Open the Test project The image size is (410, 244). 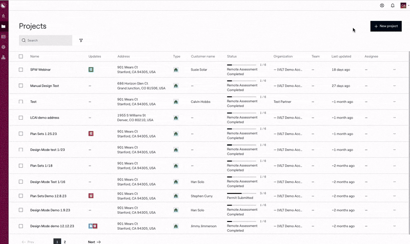pyautogui.click(x=33, y=102)
